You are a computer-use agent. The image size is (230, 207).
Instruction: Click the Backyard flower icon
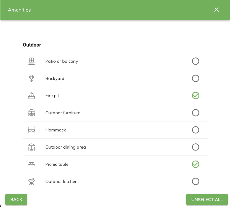(x=32, y=78)
